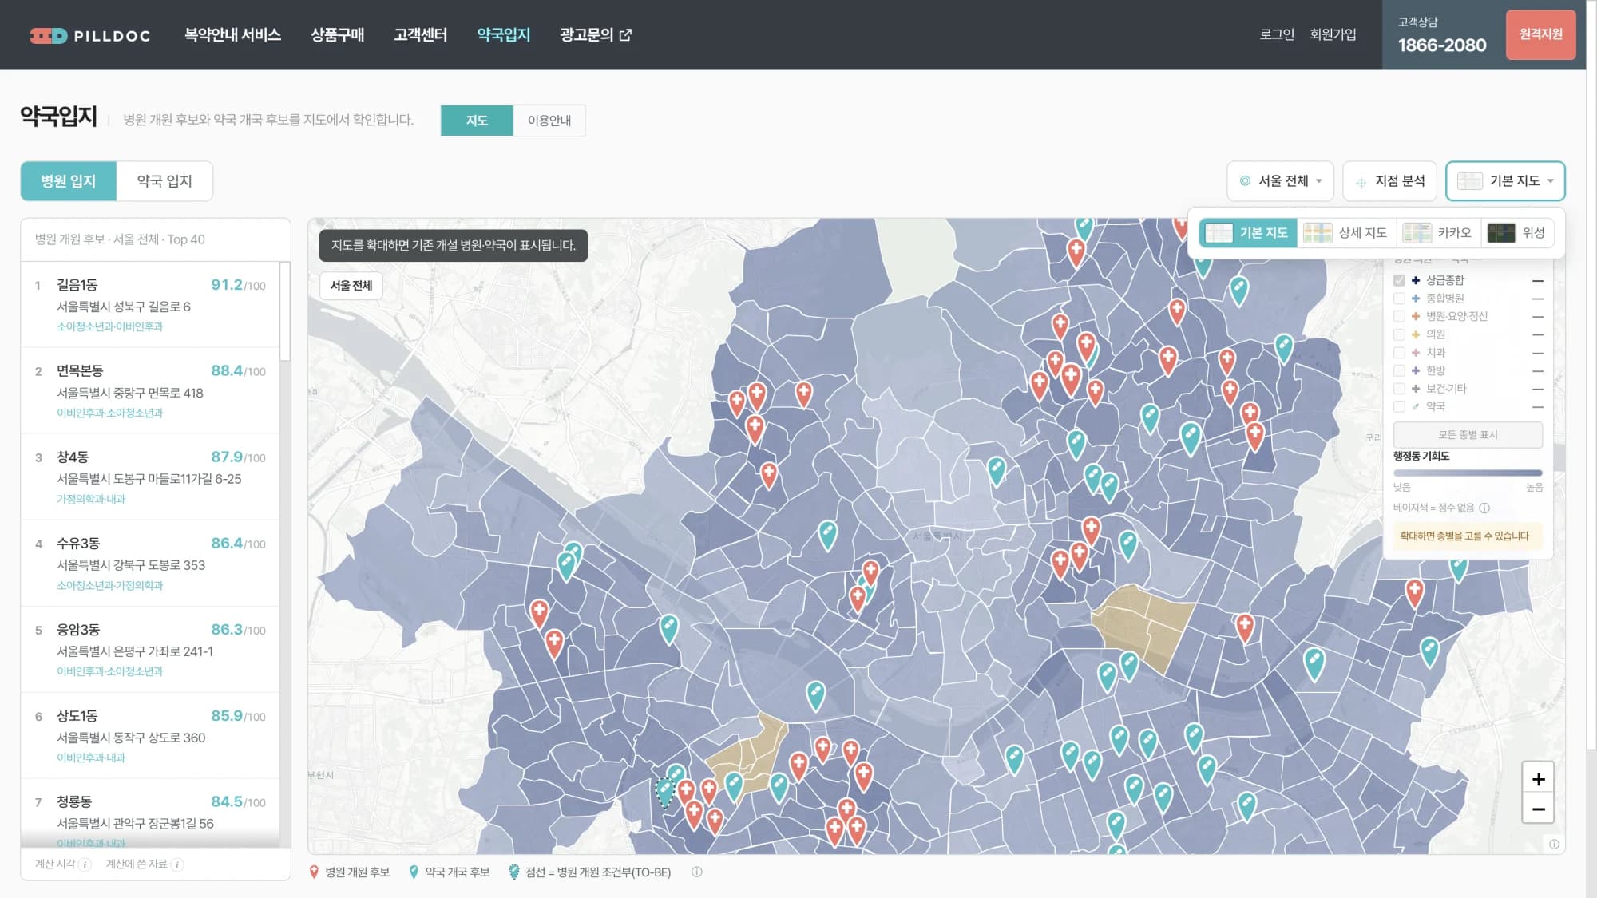The width and height of the screenshot is (1597, 898).
Task: Click the 위성 satellite thumbnail
Action: tap(1501, 233)
